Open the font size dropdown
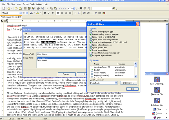 tap(27, 13)
